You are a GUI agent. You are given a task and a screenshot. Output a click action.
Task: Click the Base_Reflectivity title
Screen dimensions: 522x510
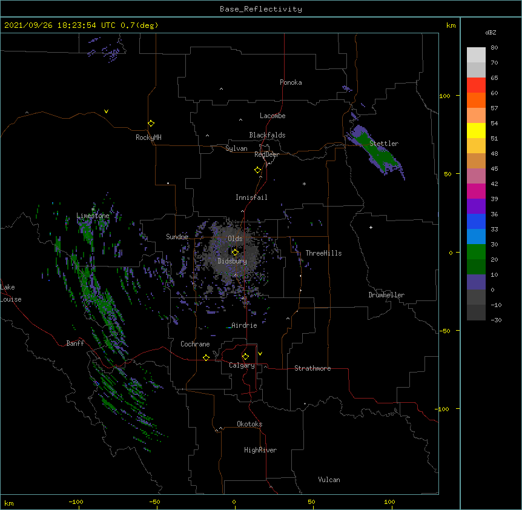tap(261, 9)
